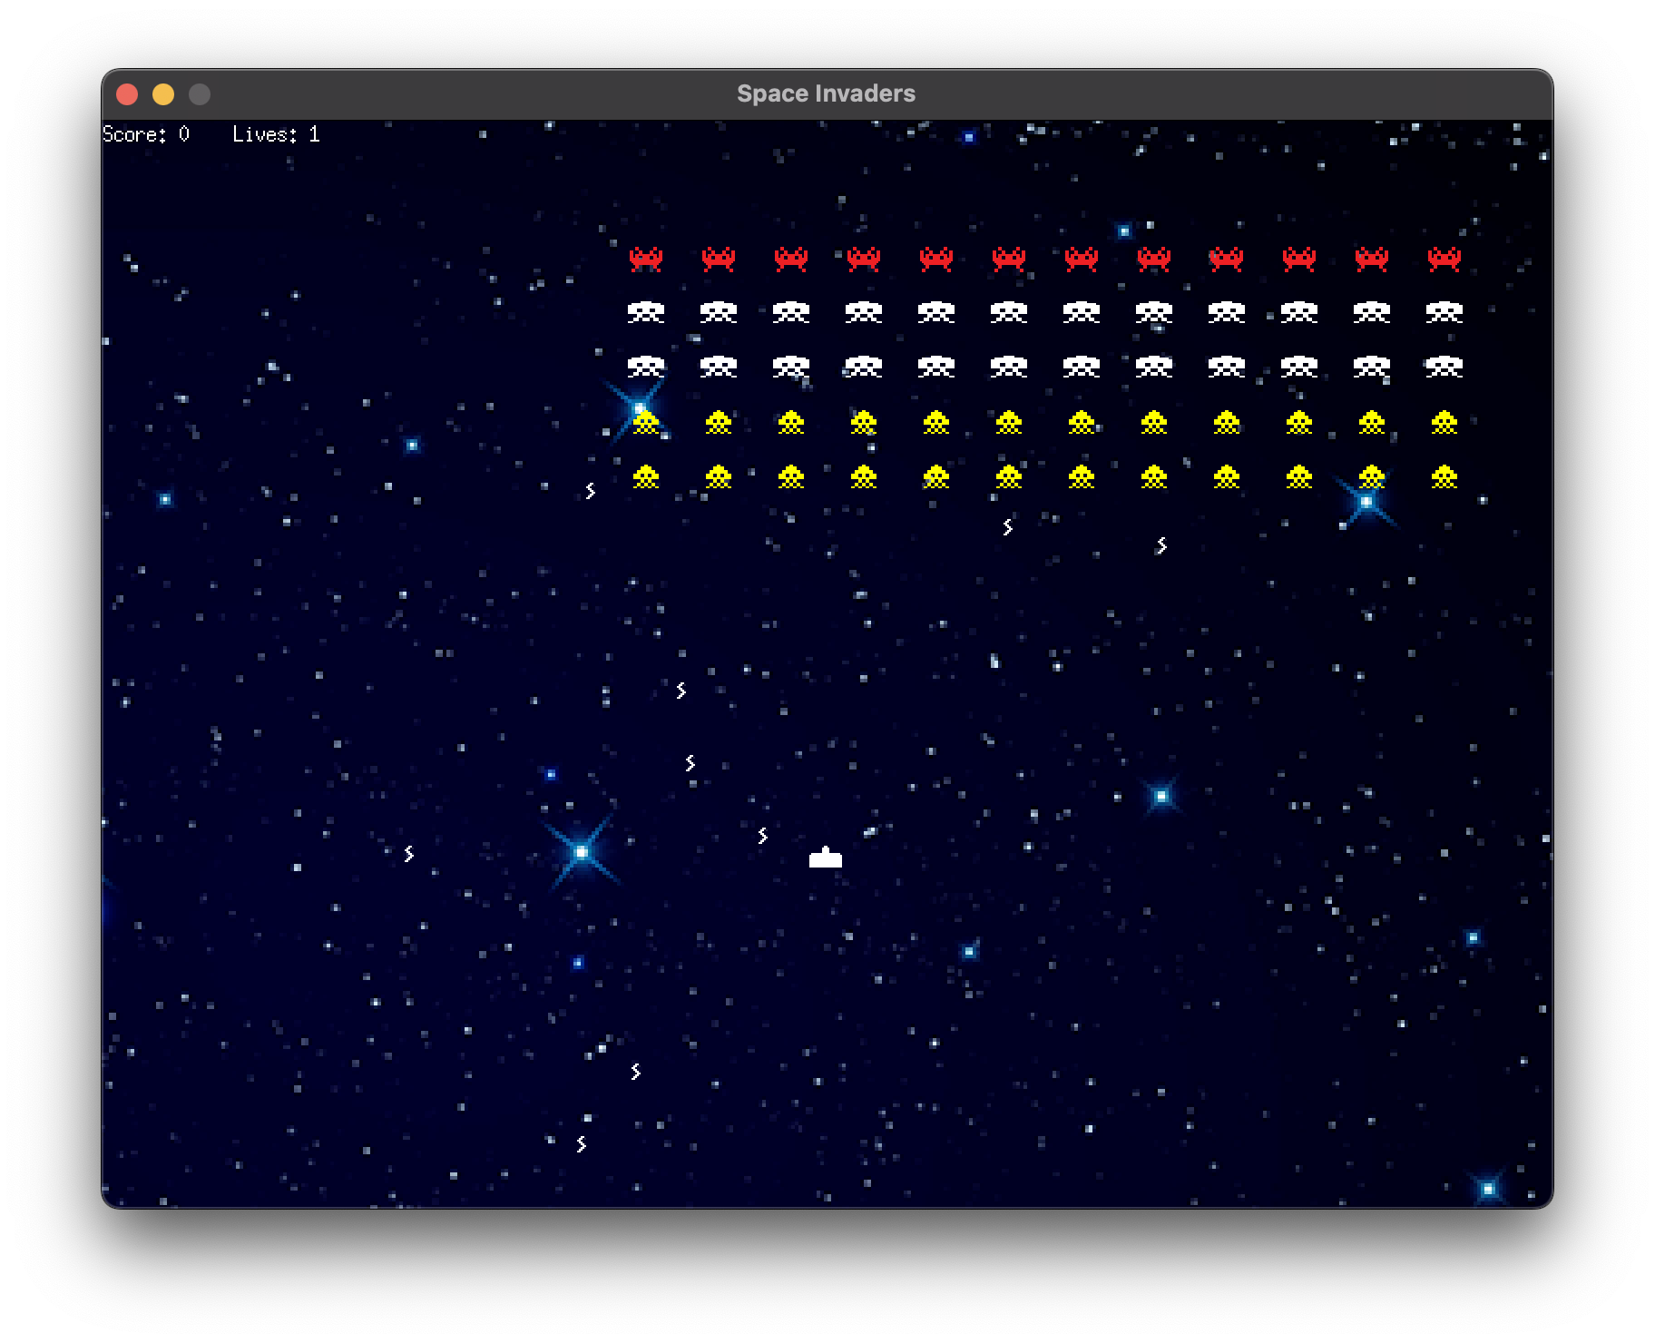Click the rightmost white invader in third row
The width and height of the screenshot is (1655, 1343).
click(1444, 367)
